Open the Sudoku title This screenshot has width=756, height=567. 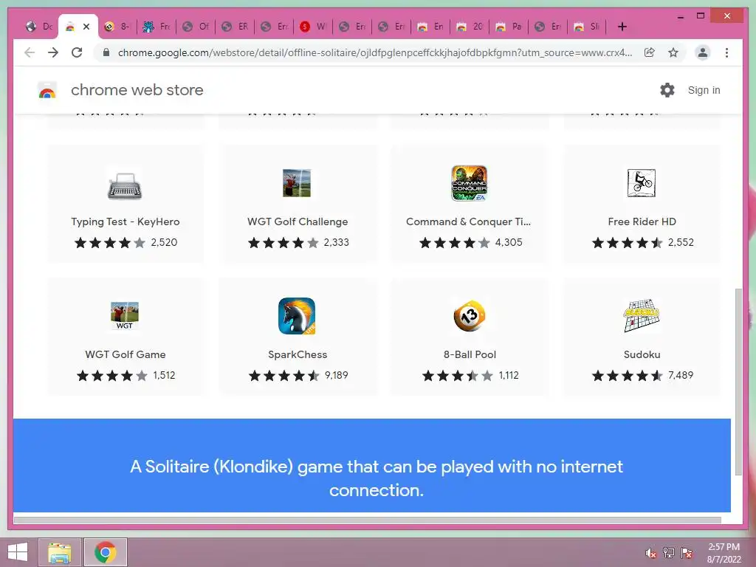[x=642, y=354]
